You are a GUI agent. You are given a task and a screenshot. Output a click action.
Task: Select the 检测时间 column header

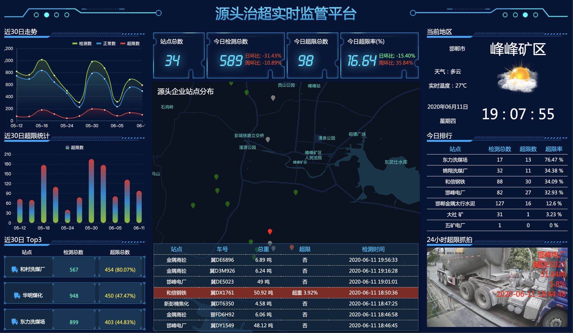click(x=373, y=249)
